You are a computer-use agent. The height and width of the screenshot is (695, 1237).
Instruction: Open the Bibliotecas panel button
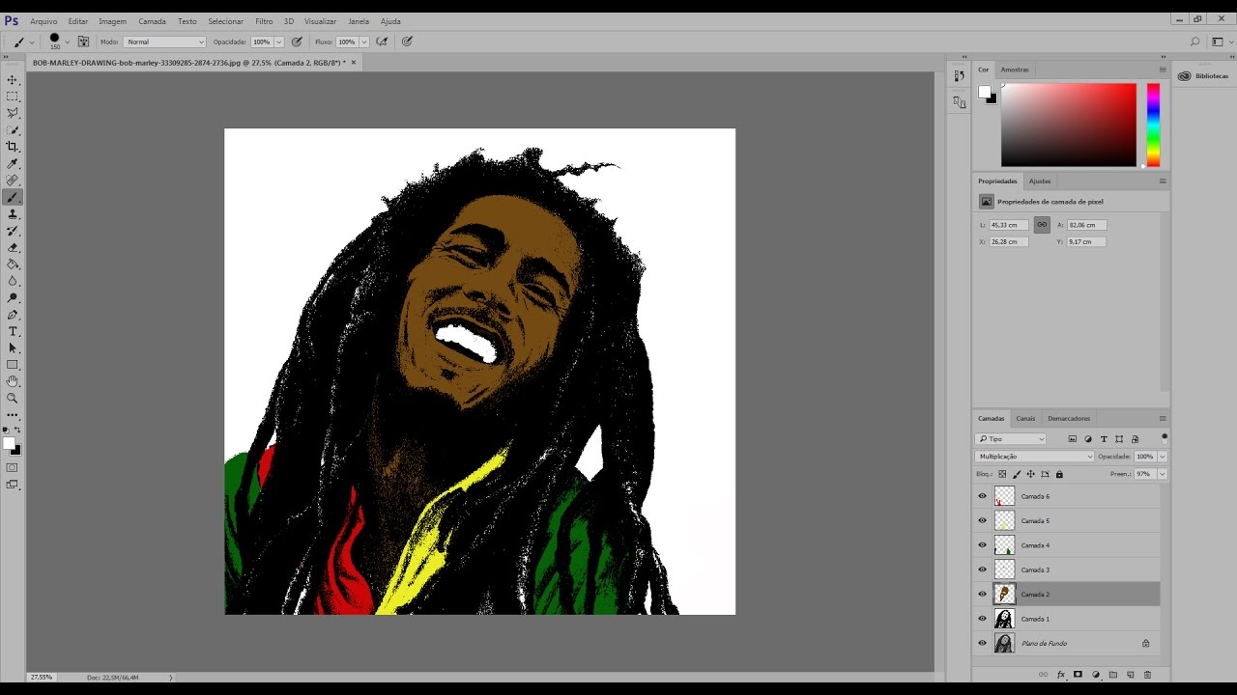point(1203,76)
